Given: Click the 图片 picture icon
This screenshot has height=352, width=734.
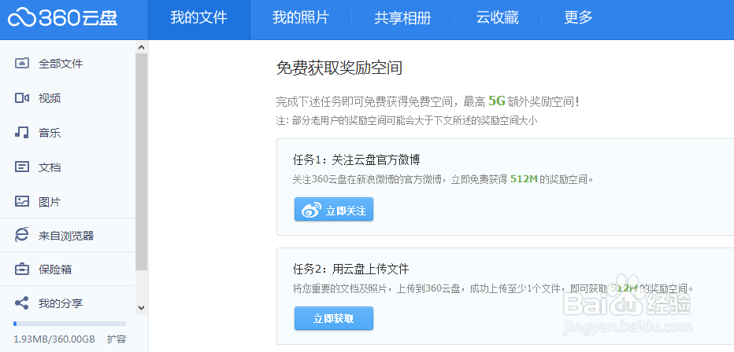Looking at the screenshot, I should point(22,202).
